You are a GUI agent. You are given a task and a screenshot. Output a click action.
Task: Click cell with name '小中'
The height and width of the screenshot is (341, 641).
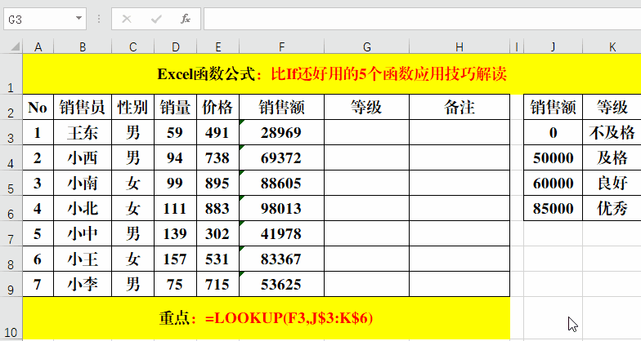click(83, 233)
